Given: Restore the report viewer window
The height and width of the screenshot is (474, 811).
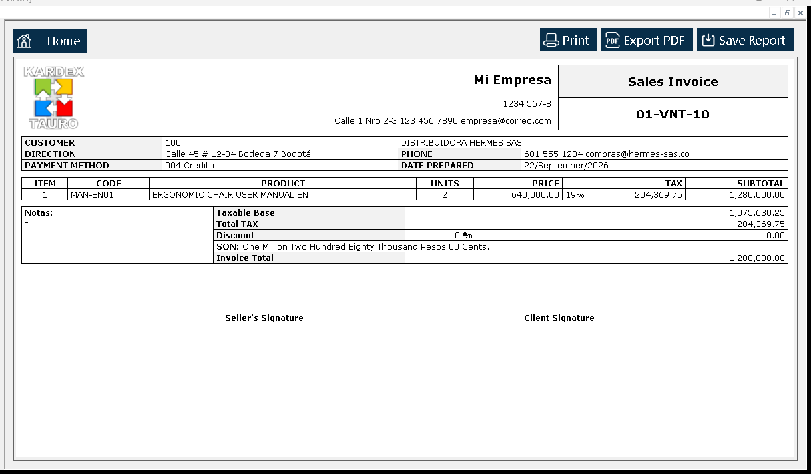Looking at the screenshot, I should [787, 13].
